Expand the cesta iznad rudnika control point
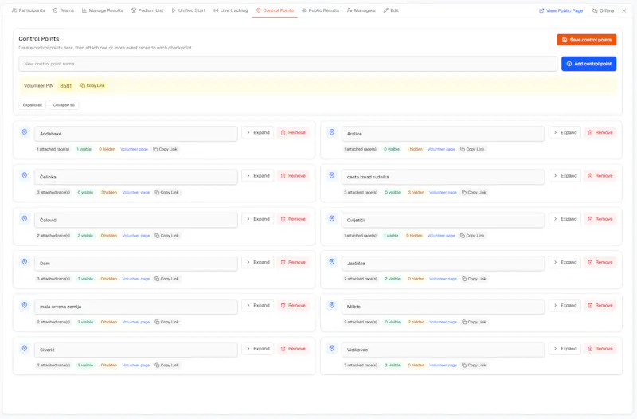 point(565,175)
